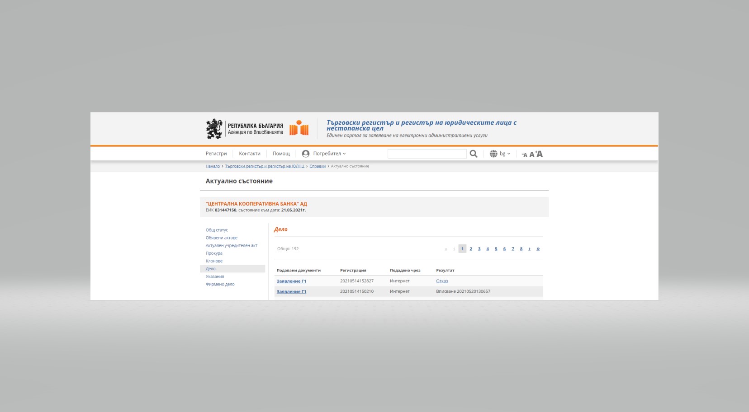
Task: Go to pagination page 2
Action: [471, 249]
